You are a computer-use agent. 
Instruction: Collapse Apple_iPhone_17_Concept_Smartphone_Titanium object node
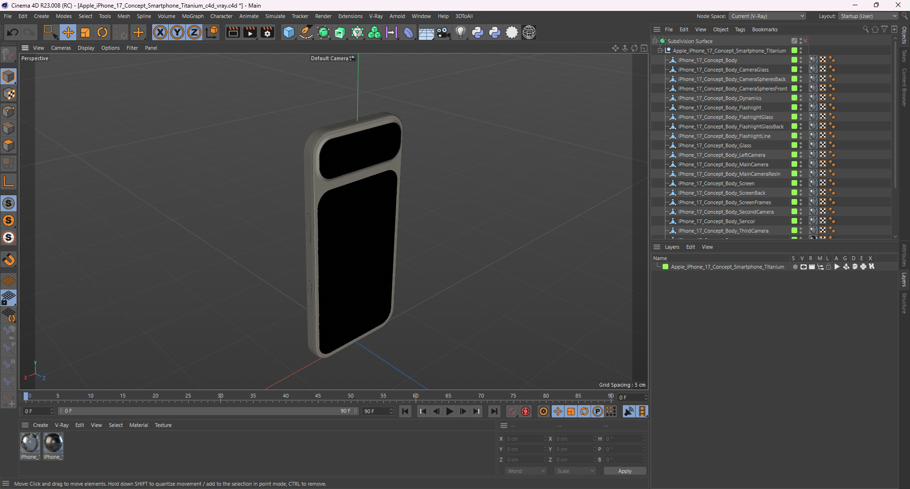[x=660, y=51]
